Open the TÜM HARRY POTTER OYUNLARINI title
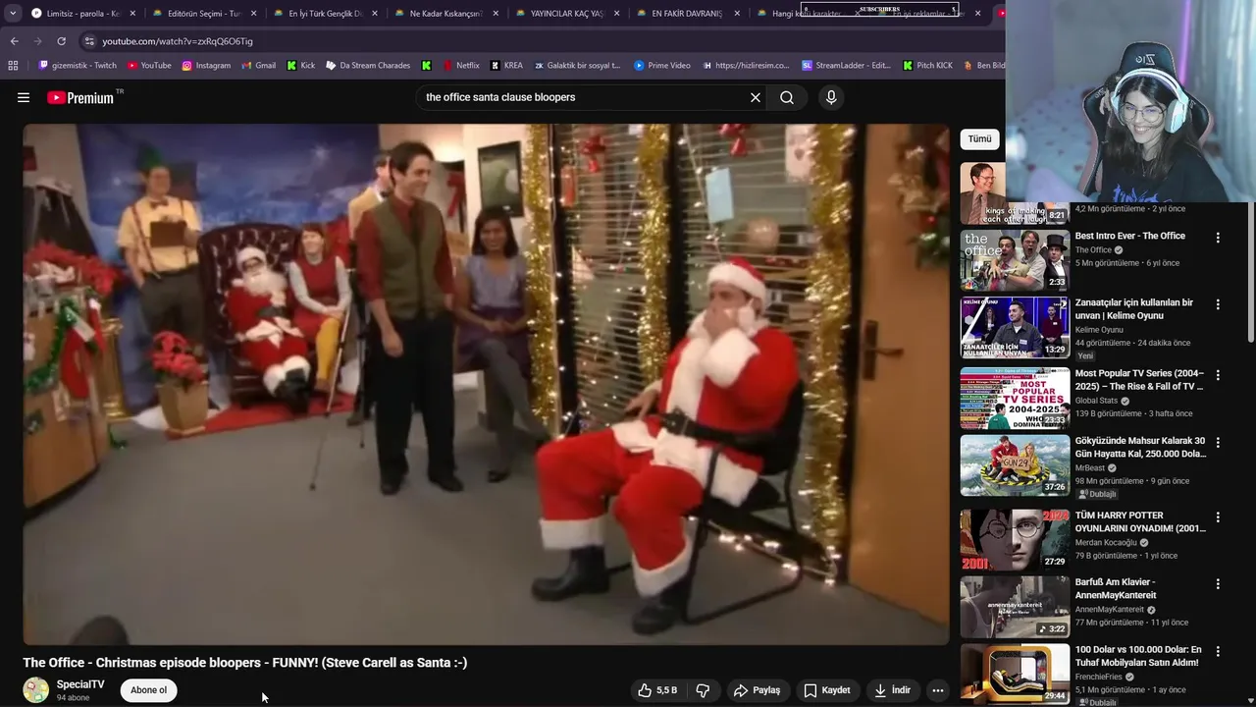The image size is (1256, 707). click(1140, 521)
